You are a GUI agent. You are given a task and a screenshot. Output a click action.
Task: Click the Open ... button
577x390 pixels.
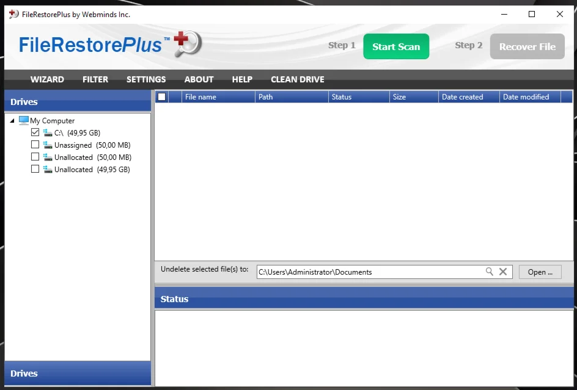click(540, 272)
